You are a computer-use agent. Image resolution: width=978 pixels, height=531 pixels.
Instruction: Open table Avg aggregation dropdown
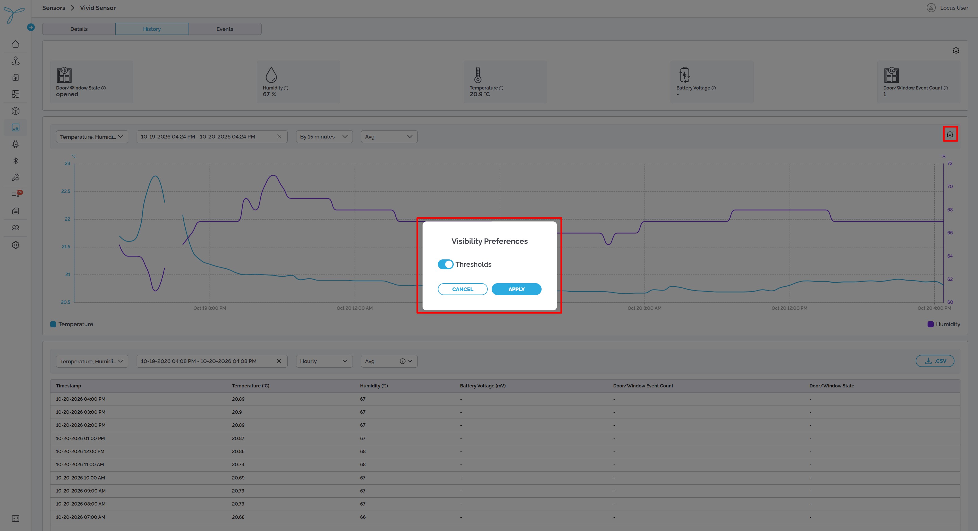[389, 361]
